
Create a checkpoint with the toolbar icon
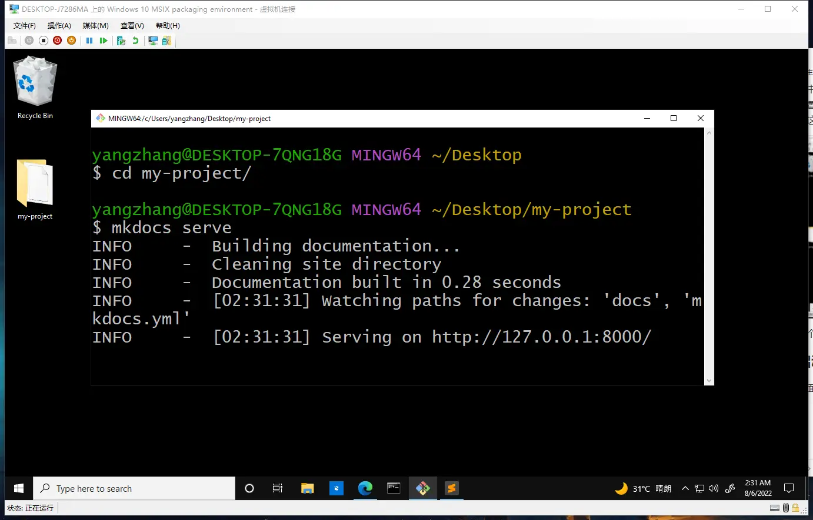[x=121, y=41]
